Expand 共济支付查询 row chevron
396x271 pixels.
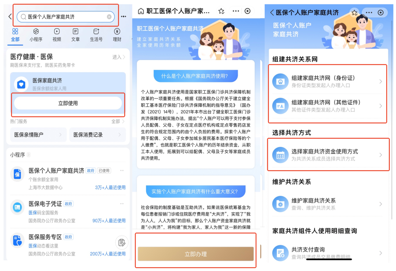(381, 253)
